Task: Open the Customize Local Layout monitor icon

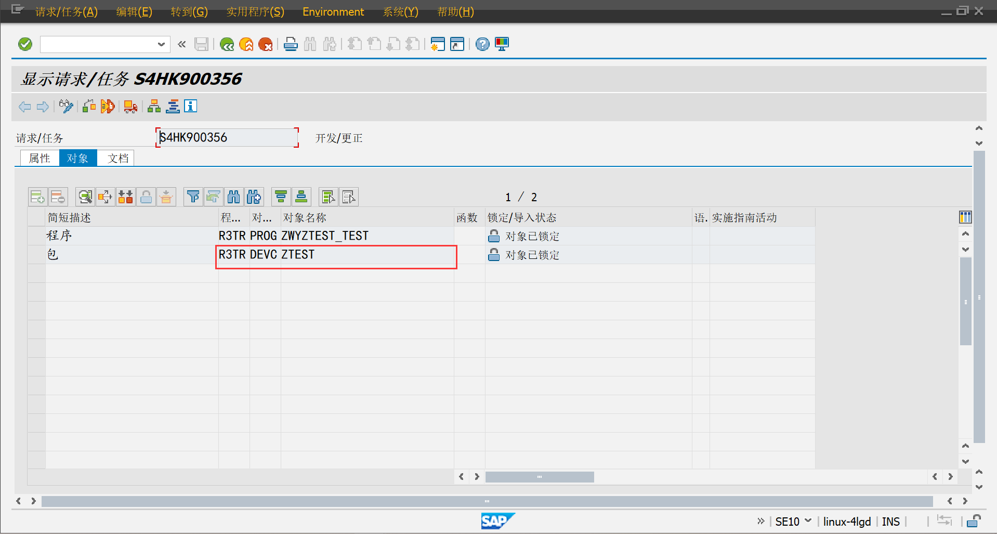Action: pos(502,45)
